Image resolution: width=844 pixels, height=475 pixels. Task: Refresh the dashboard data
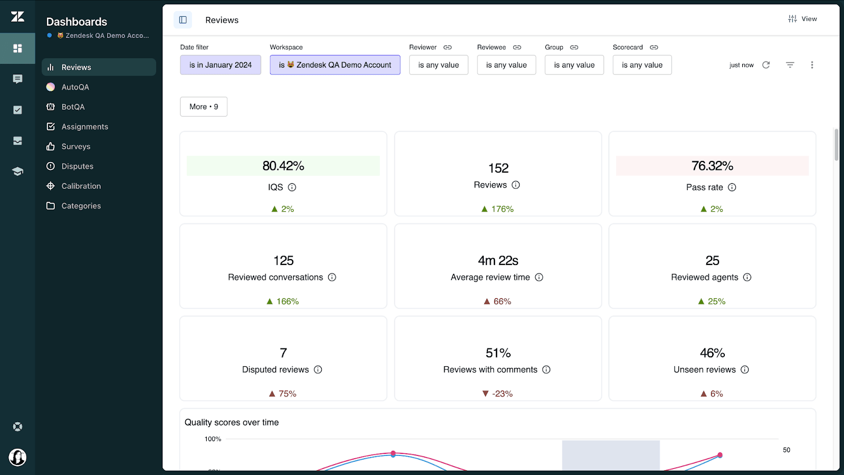765,64
